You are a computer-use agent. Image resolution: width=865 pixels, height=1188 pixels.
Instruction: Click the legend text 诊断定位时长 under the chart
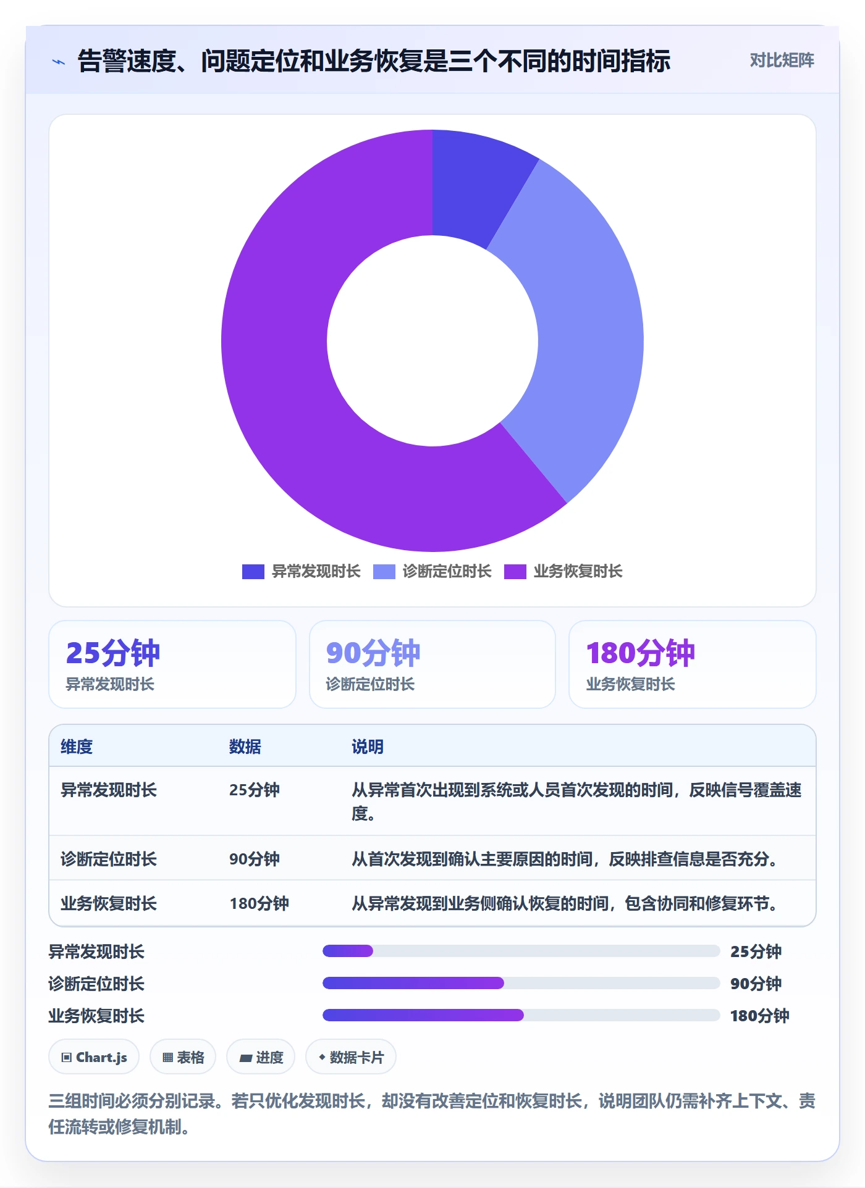[447, 572]
